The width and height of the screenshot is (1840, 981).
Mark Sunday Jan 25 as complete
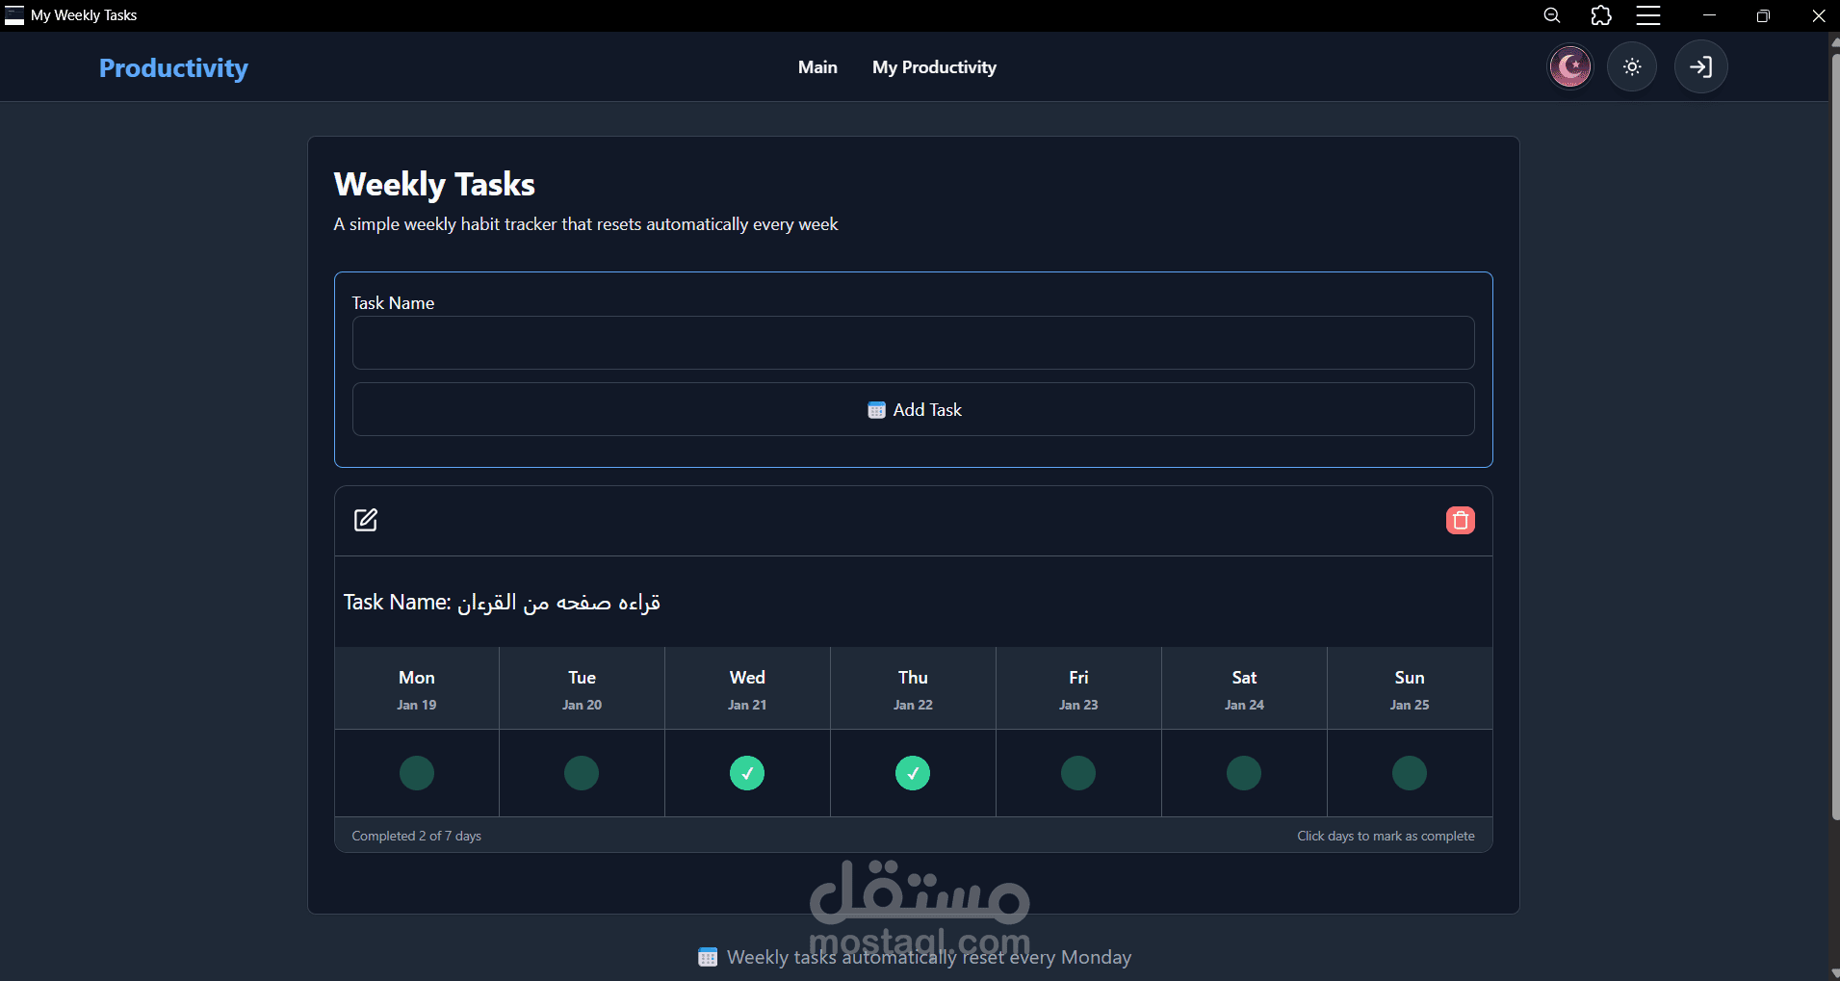pyautogui.click(x=1410, y=772)
